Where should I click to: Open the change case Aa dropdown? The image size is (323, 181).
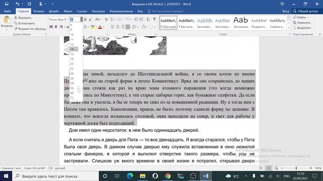98,20
